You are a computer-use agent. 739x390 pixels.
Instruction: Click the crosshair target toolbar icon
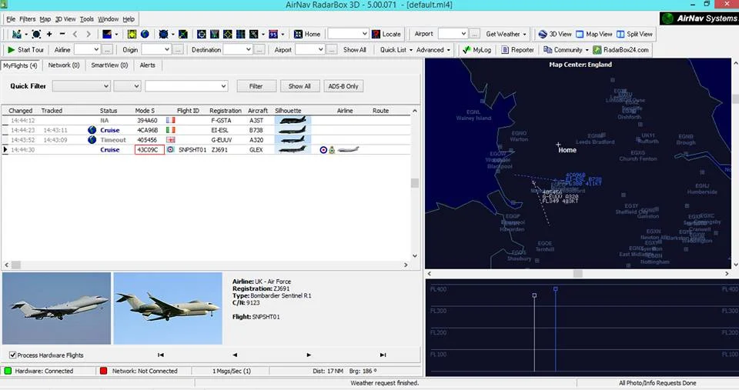[201, 34]
